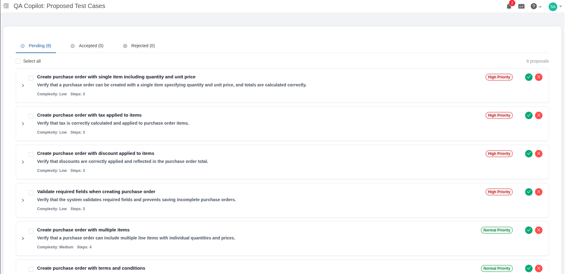
Task: Click description 'Verify that discounts are correctly applied'
Action: coord(123,161)
